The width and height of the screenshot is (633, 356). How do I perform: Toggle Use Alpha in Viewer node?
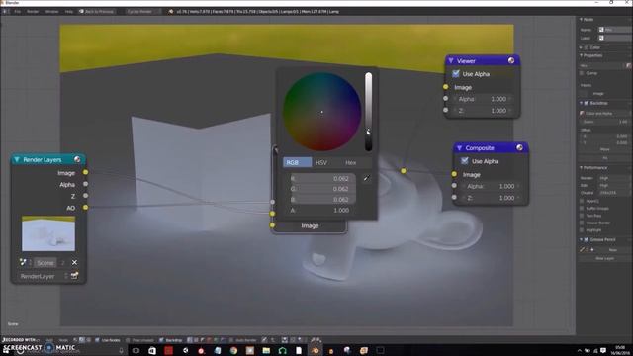pos(456,73)
